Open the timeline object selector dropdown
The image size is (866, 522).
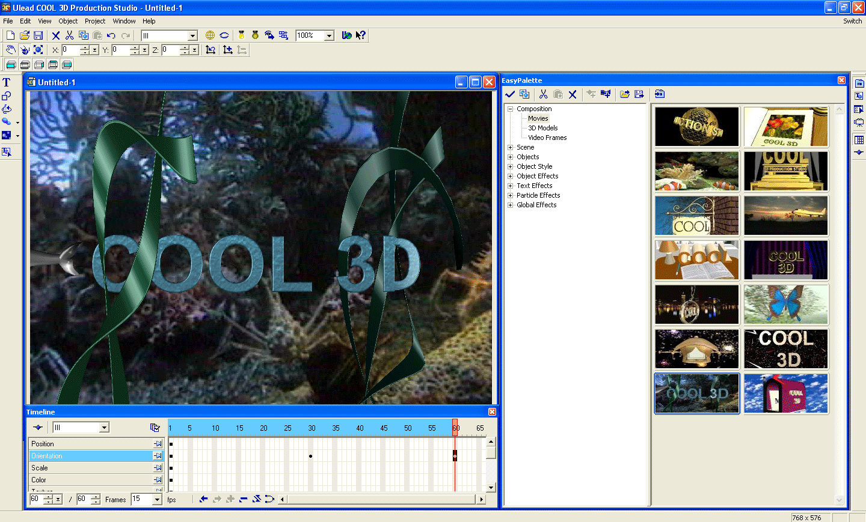(x=104, y=428)
